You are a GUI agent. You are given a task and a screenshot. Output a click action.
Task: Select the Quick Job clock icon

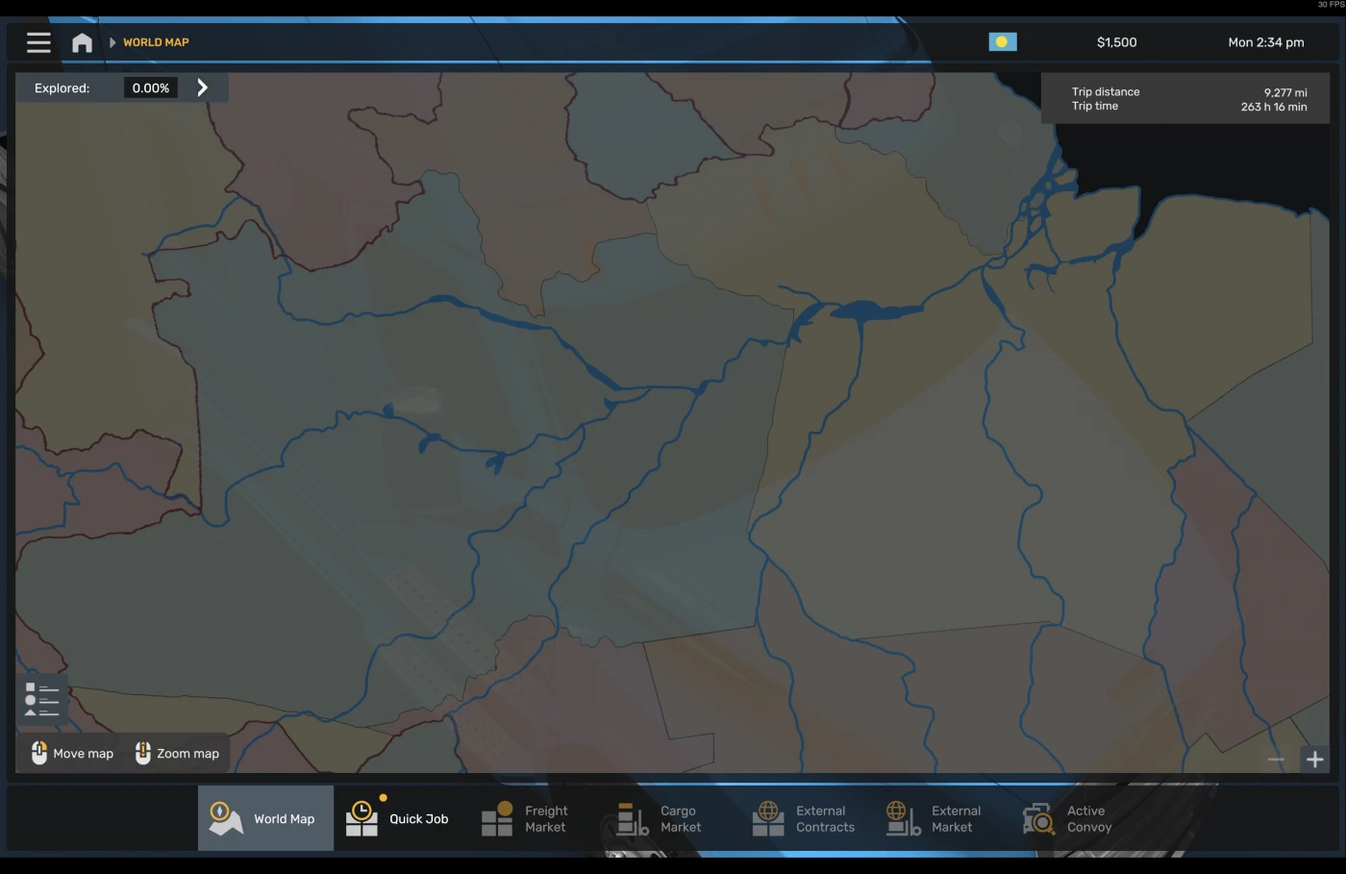pyautogui.click(x=361, y=818)
